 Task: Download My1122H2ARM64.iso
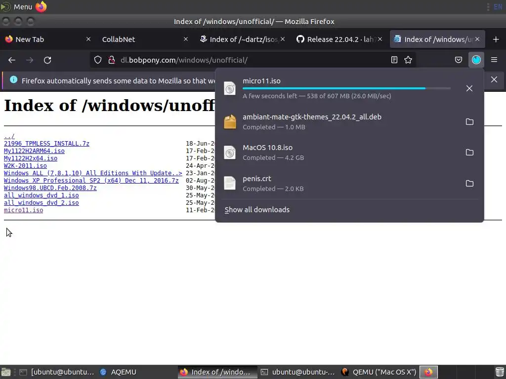(34, 151)
